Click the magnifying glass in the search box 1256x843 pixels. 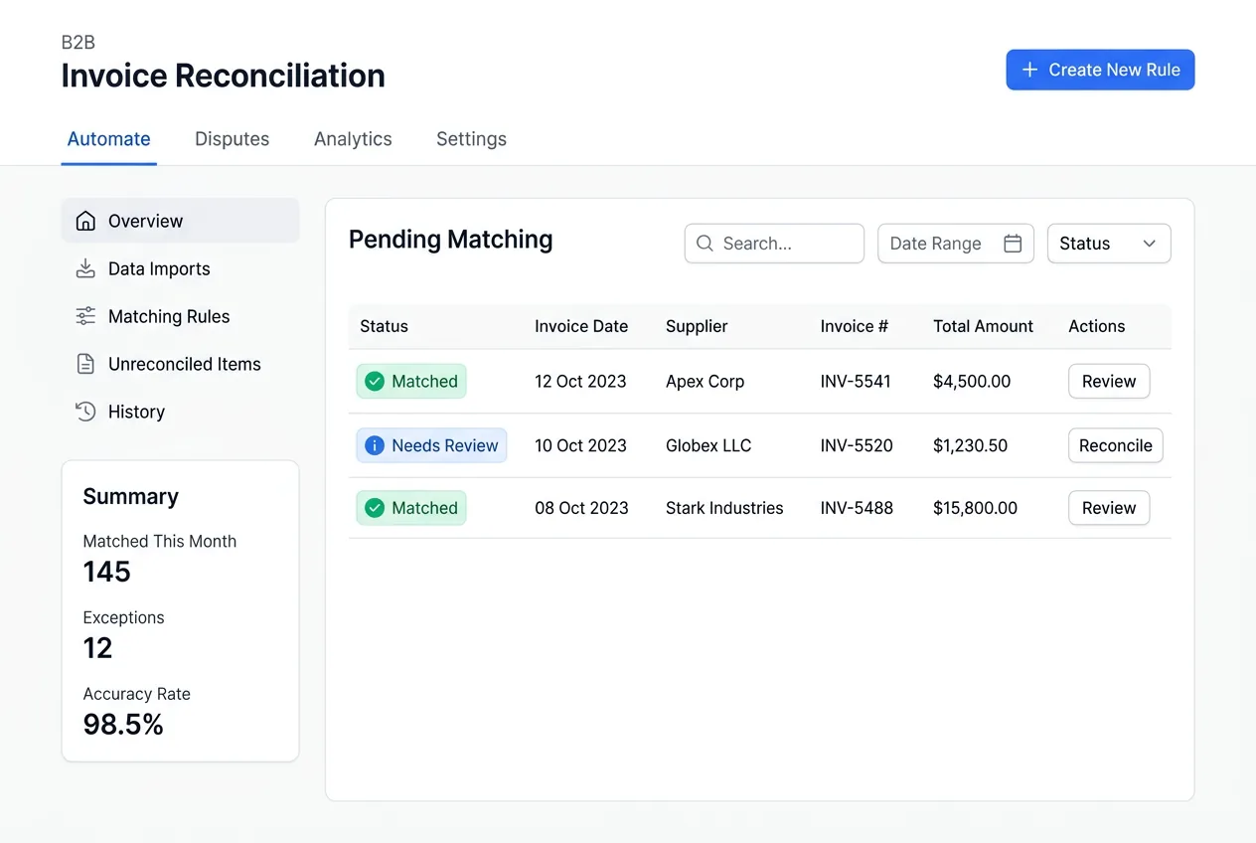click(x=705, y=244)
